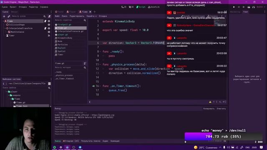Open the Редактор menu
Screen dimensions: 267x150
(x=33, y=7)
